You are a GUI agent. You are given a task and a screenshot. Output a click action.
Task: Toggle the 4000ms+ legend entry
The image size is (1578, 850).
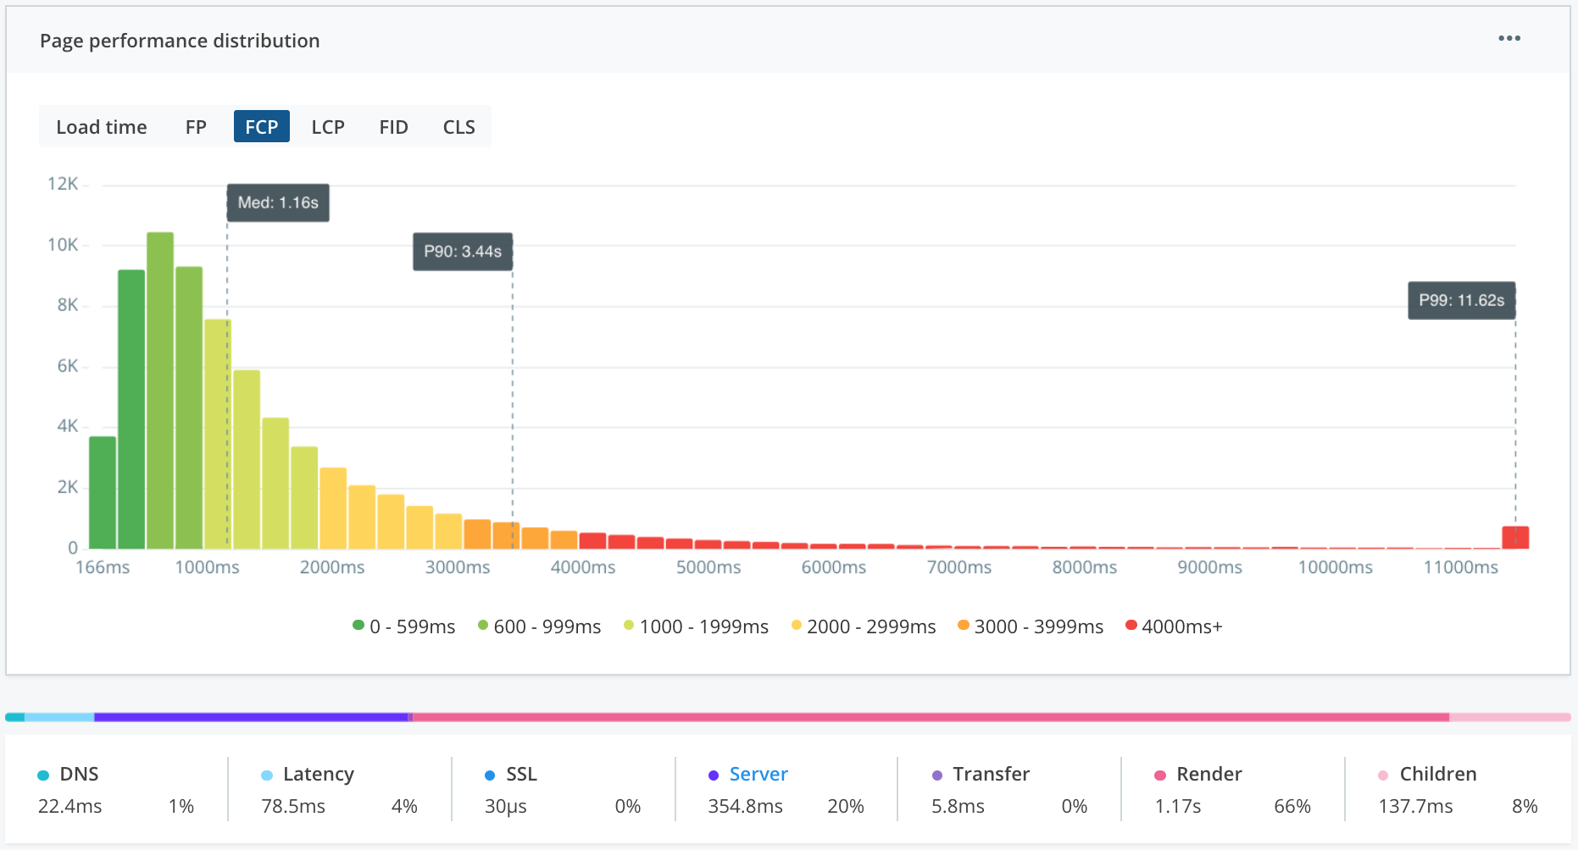[1175, 626]
